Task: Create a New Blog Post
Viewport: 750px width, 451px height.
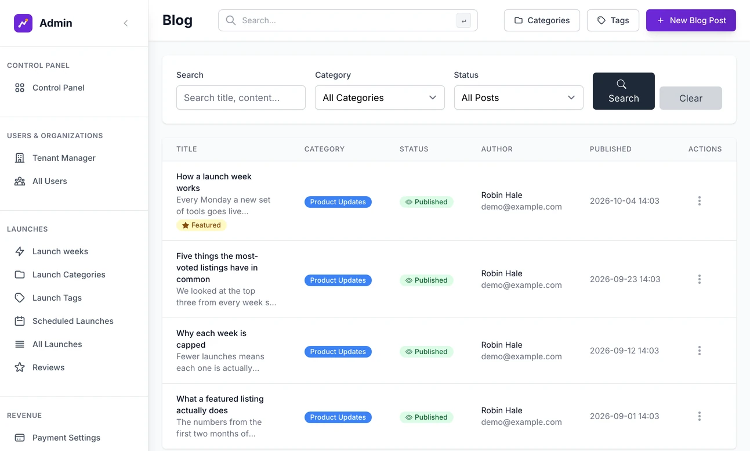Action: click(x=691, y=20)
